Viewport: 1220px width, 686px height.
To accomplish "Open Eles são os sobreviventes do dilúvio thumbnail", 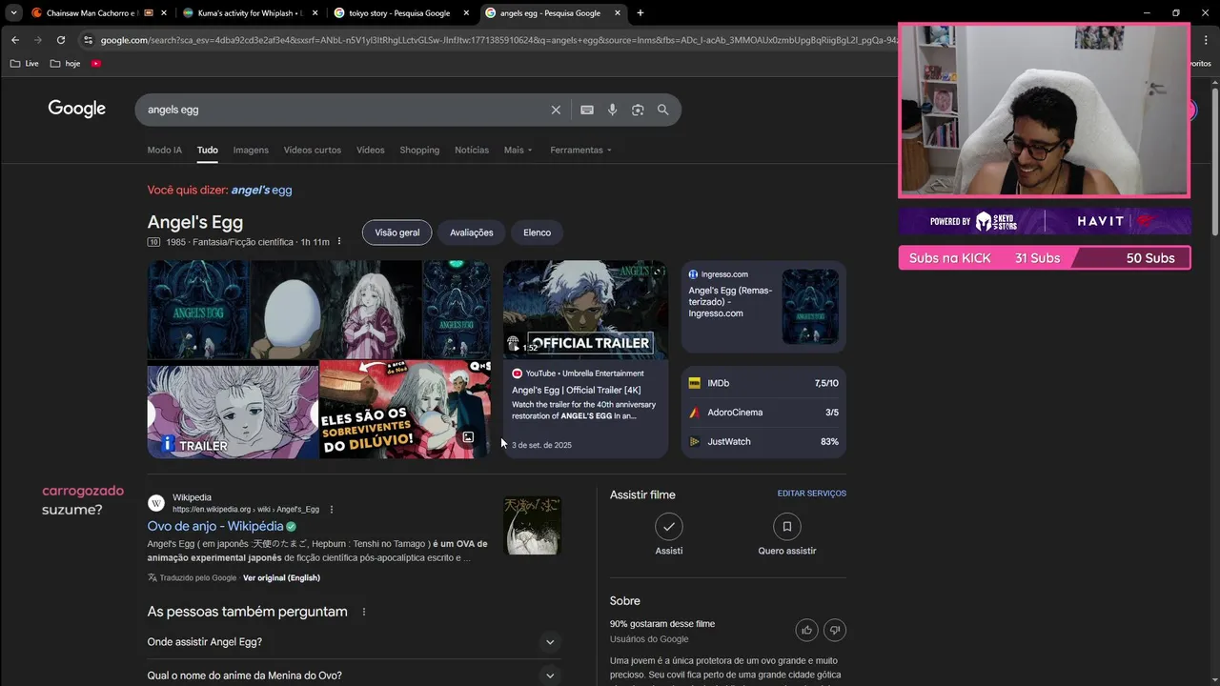I will point(405,409).
